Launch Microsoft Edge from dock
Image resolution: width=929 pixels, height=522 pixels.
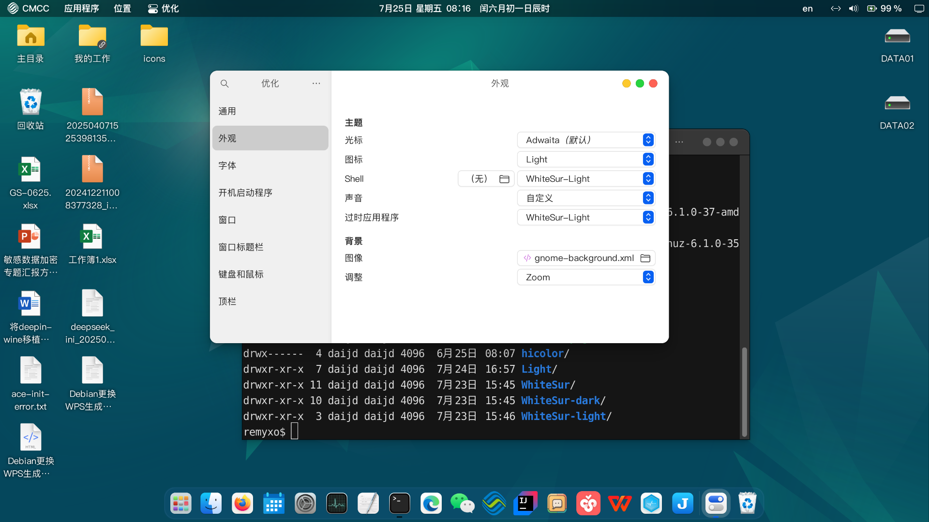431,504
